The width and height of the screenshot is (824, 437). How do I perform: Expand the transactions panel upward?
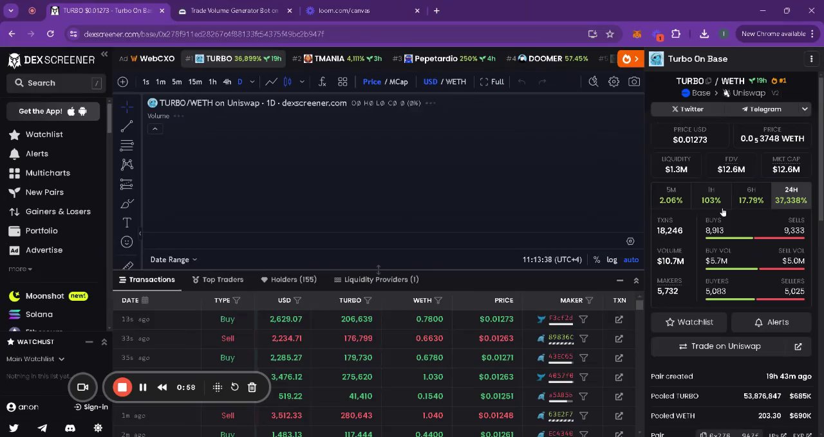636,280
